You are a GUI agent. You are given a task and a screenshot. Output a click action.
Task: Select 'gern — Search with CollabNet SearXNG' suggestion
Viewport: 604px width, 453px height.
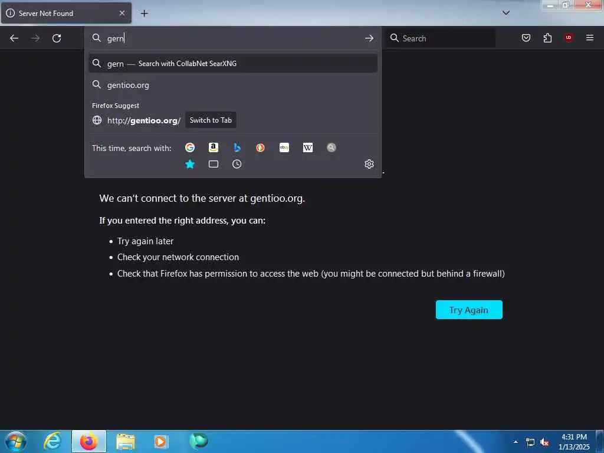click(232, 64)
